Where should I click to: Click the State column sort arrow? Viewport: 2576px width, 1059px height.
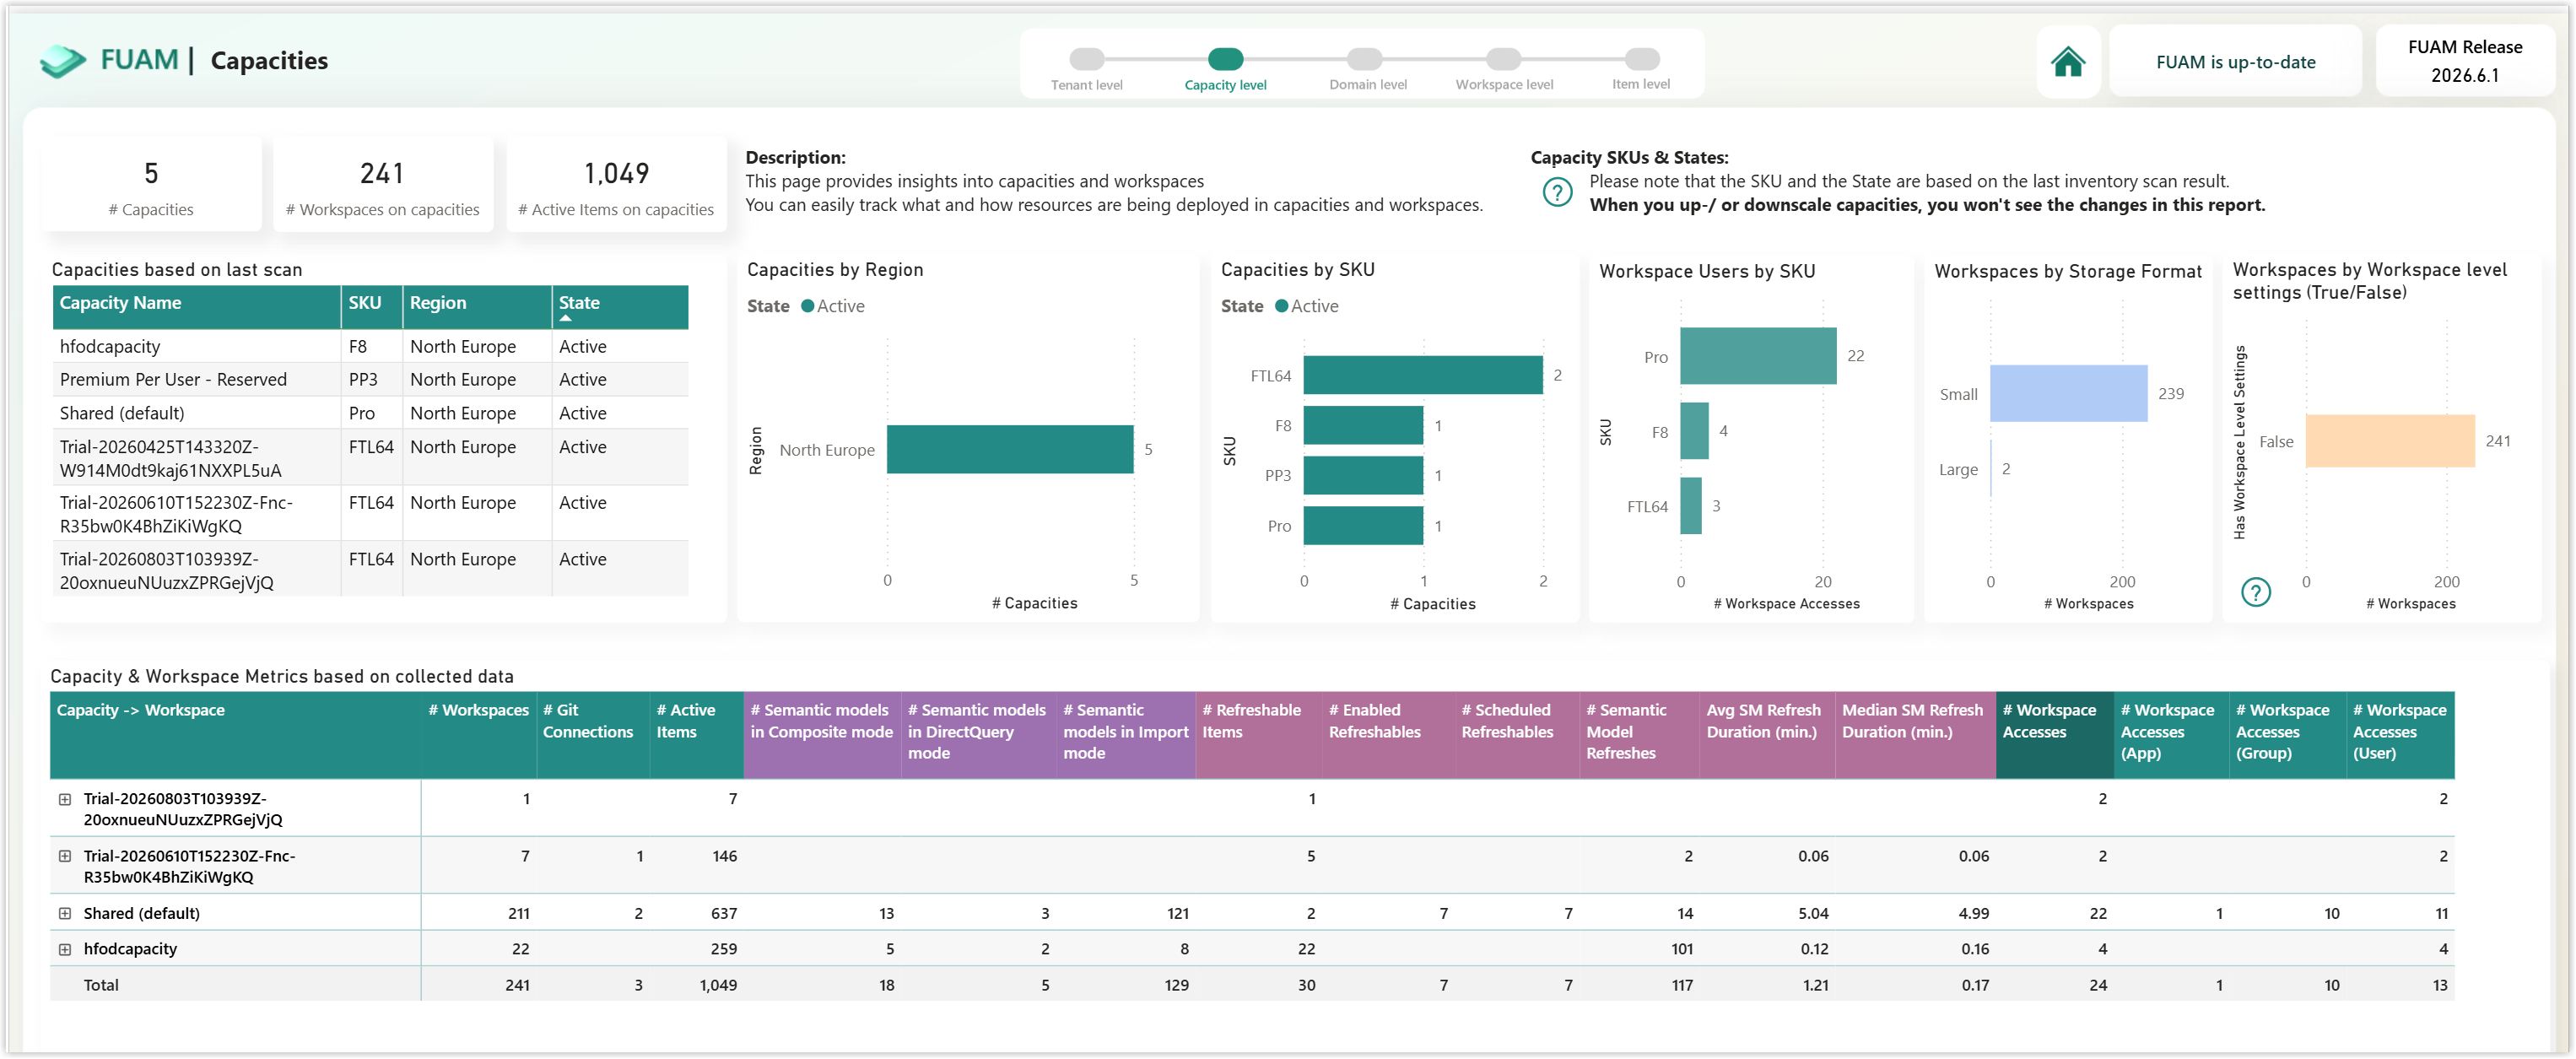[x=566, y=318]
